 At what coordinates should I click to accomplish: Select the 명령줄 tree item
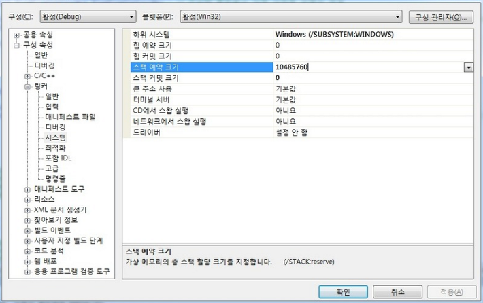pos(56,179)
